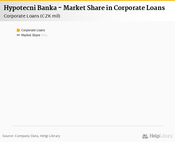Toggle the Corporate Loans legend label
The image size is (175, 142).
pyautogui.click(x=33, y=30)
